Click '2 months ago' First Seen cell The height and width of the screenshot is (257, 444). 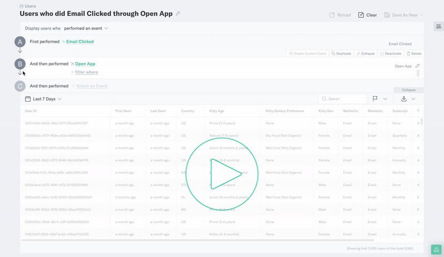(125, 197)
